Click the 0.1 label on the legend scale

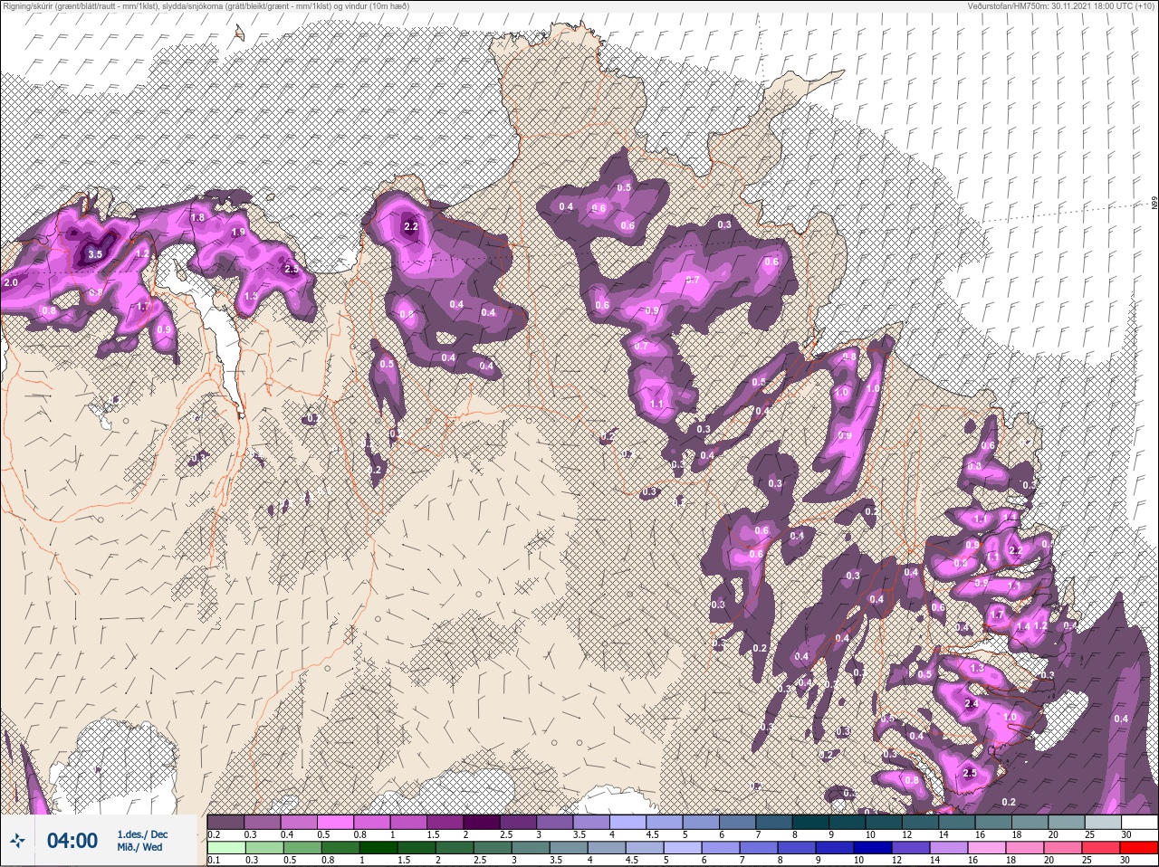214,861
